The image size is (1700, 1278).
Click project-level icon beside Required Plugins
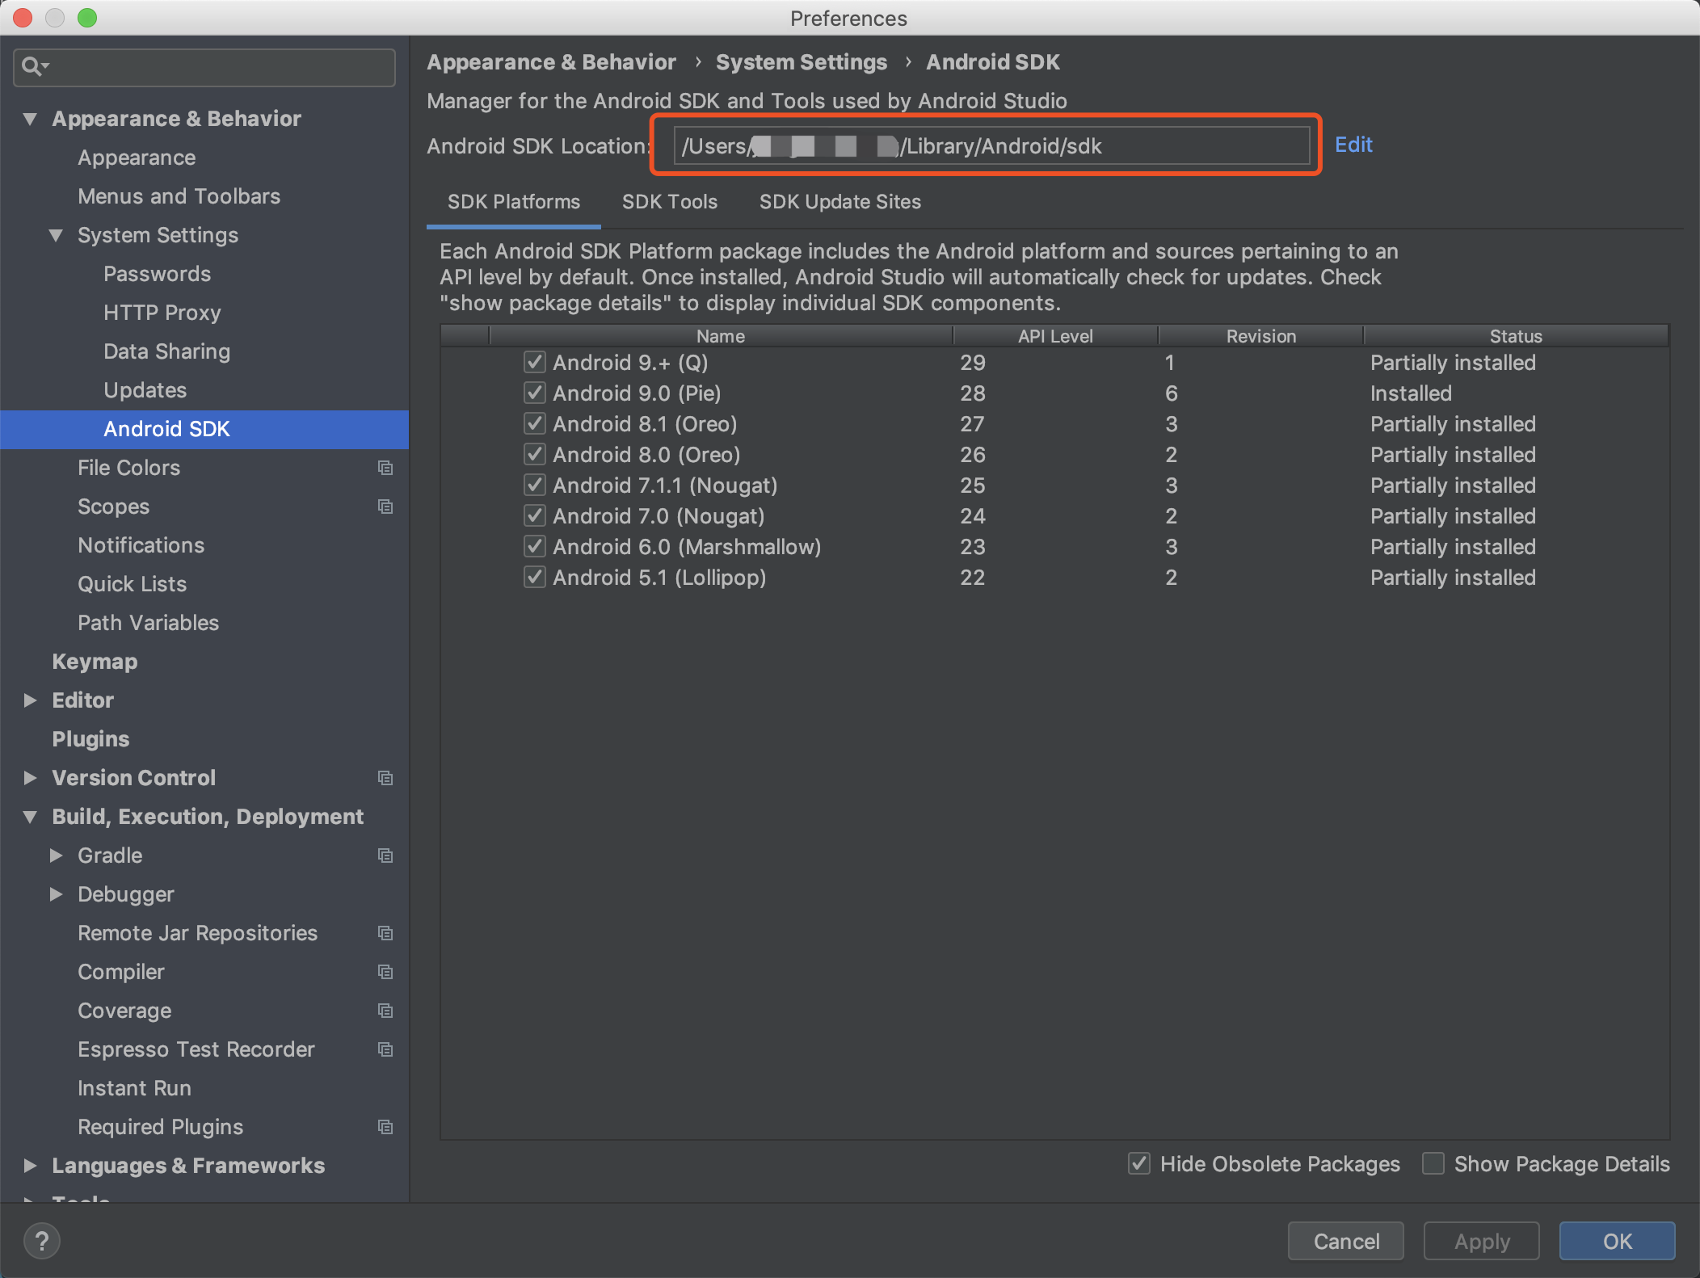coord(385,1127)
